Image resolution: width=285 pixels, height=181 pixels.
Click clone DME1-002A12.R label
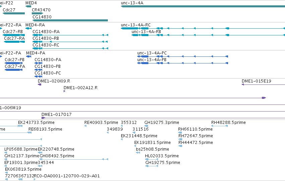[80, 88]
